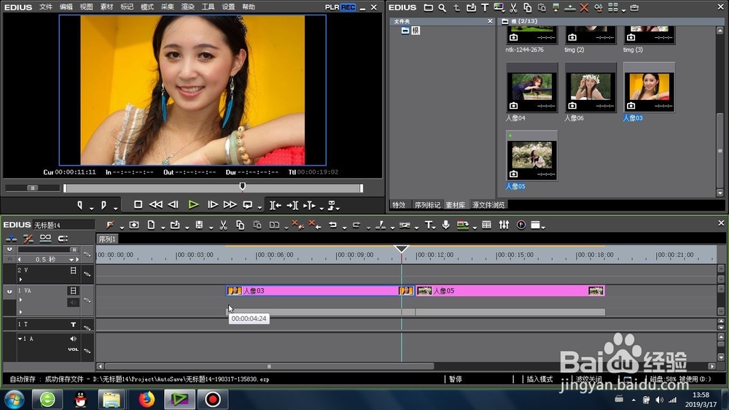Image resolution: width=729 pixels, height=410 pixels.
Task: Click the bin Search magnifier icon
Action: (443, 7)
